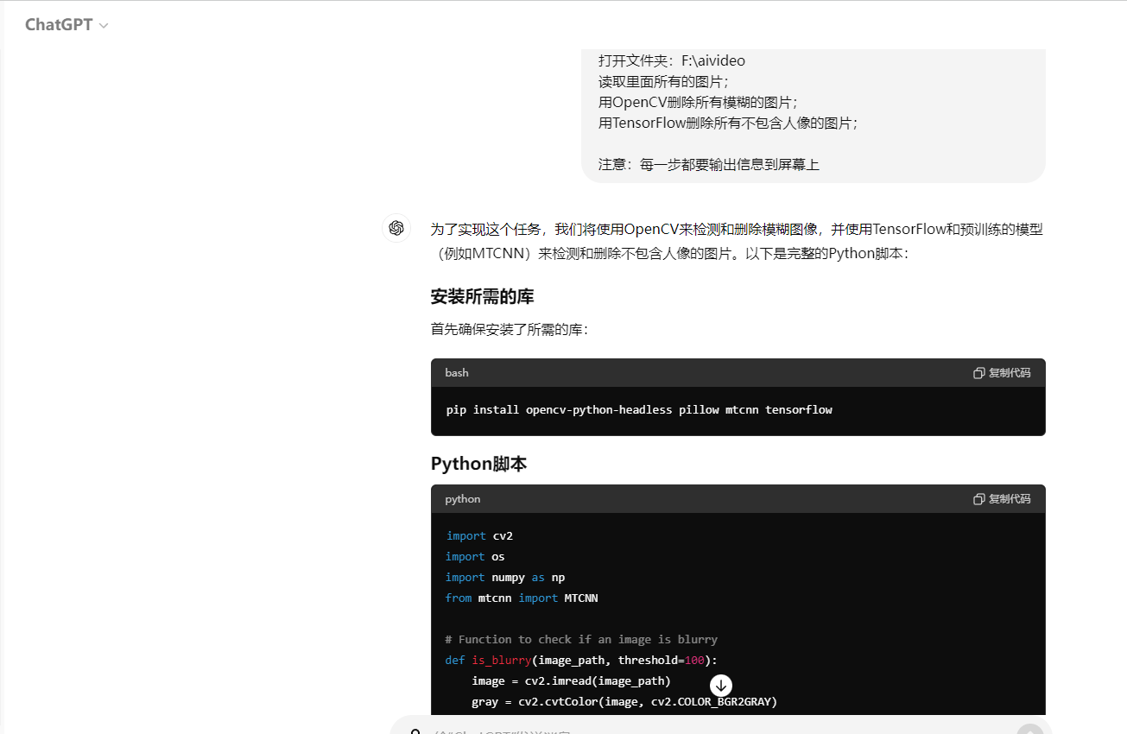This screenshot has width=1127, height=734.
Task: Click the 'python' code block label
Action: [x=463, y=499]
